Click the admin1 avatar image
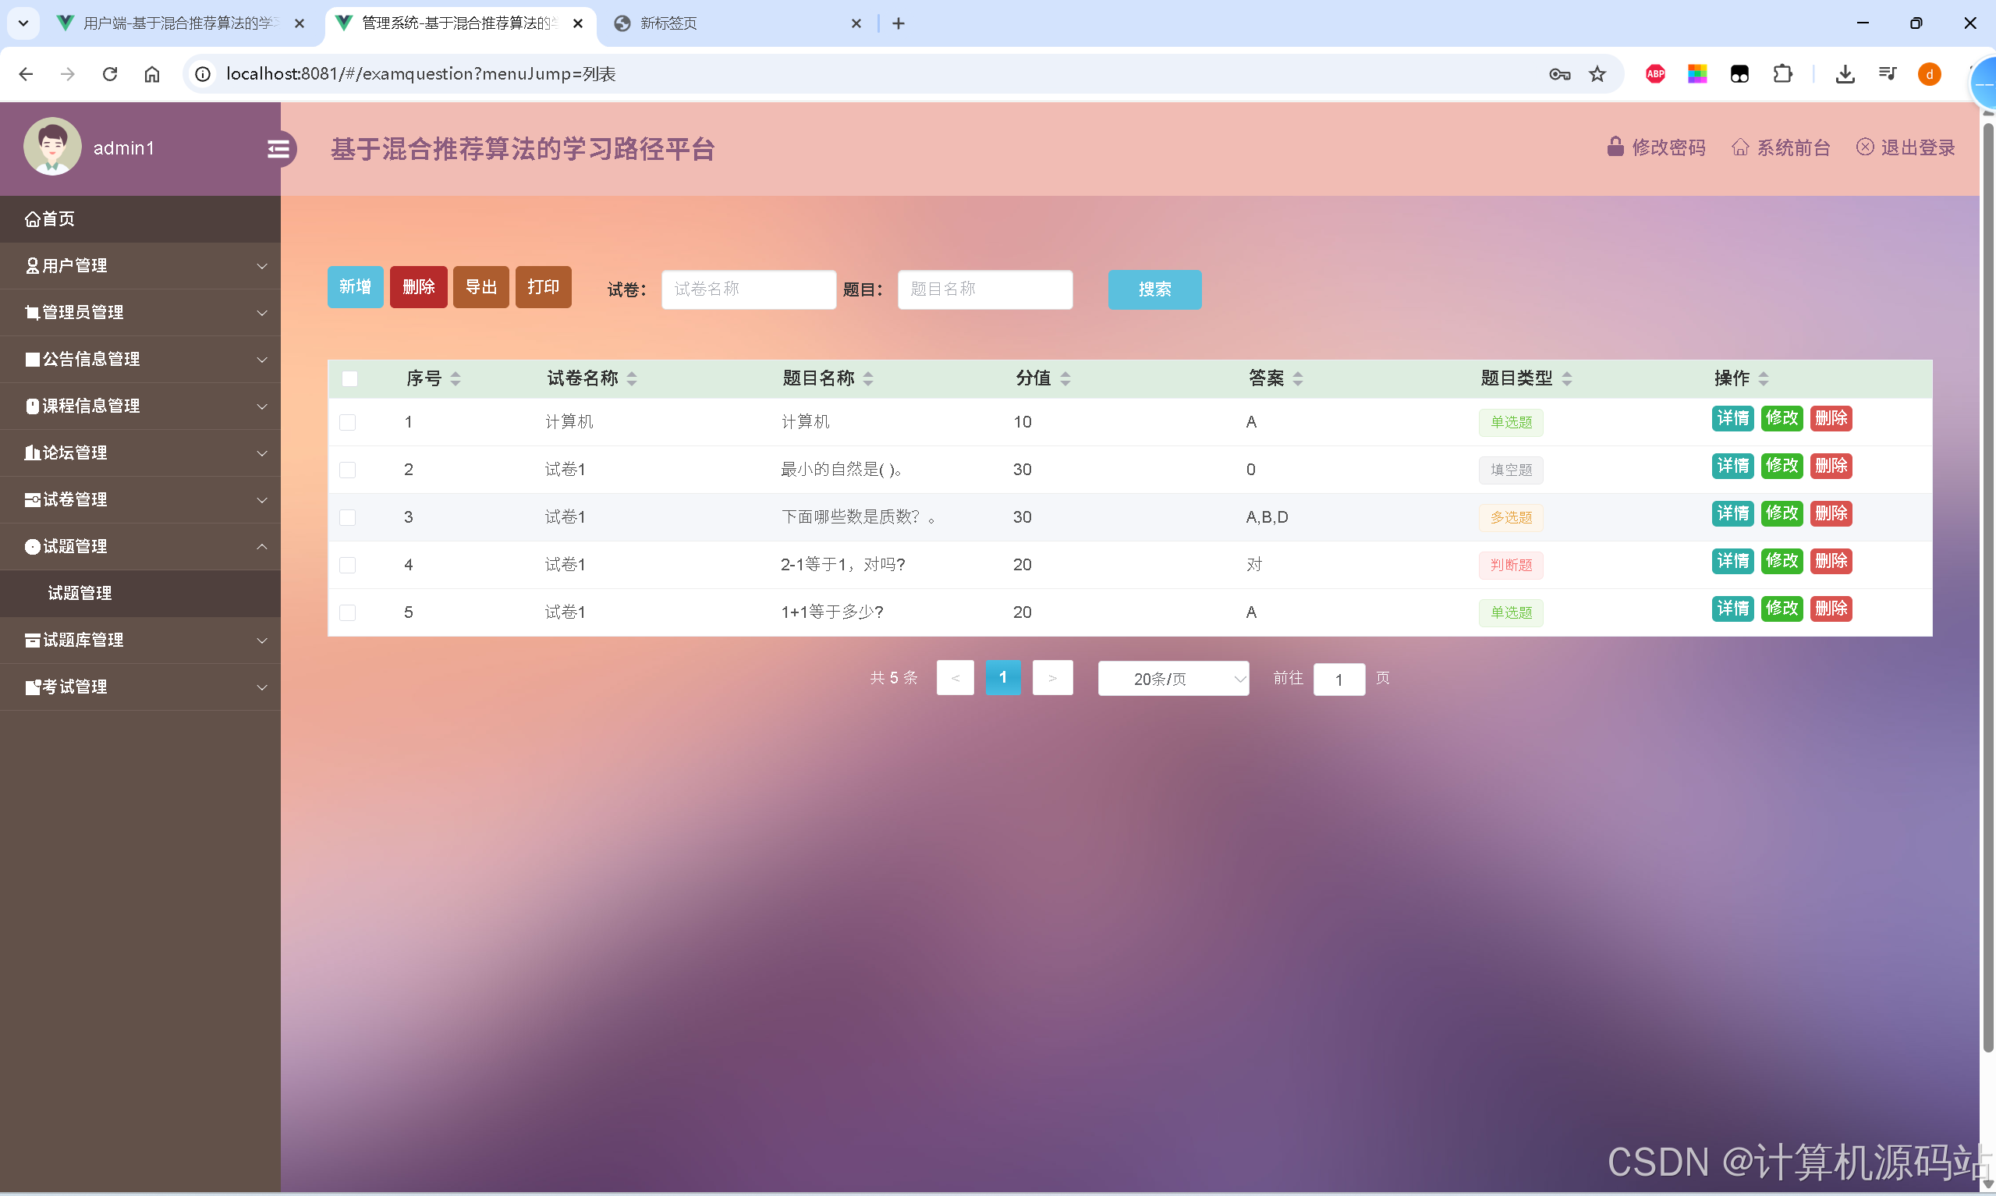This screenshot has height=1196, width=1996. tap(51, 146)
